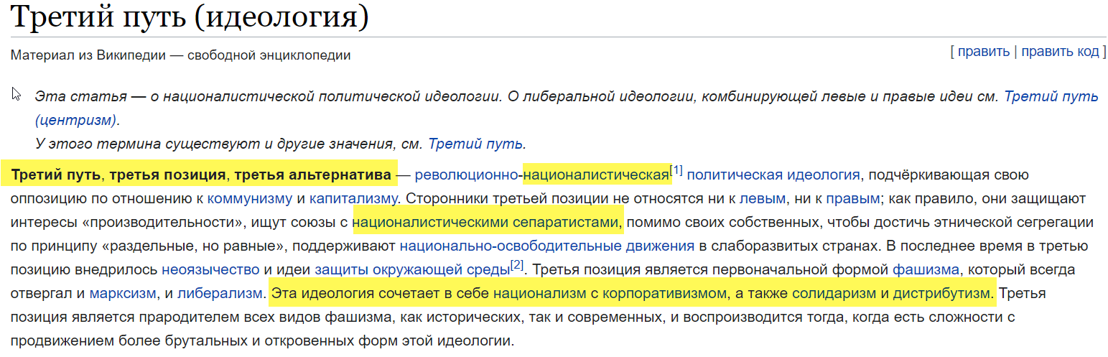Open the 'фашизма' link
The height and width of the screenshot is (357, 1108).
click(926, 270)
